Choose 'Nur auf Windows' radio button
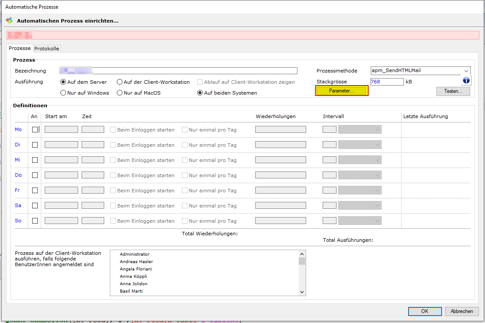This screenshot has height=323, width=485. pos(63,93)
